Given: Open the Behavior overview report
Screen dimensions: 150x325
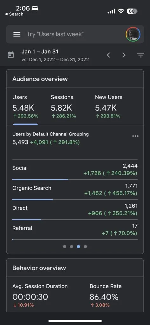Looking at the screenshot, I should [39, 268].
